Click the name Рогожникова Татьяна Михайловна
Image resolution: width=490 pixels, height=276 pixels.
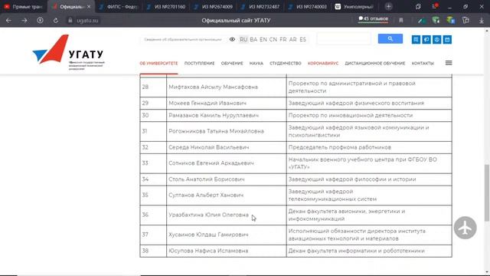tap(216, 131)
